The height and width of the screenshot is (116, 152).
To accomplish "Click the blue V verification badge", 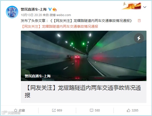I will [x=50, y=9].
